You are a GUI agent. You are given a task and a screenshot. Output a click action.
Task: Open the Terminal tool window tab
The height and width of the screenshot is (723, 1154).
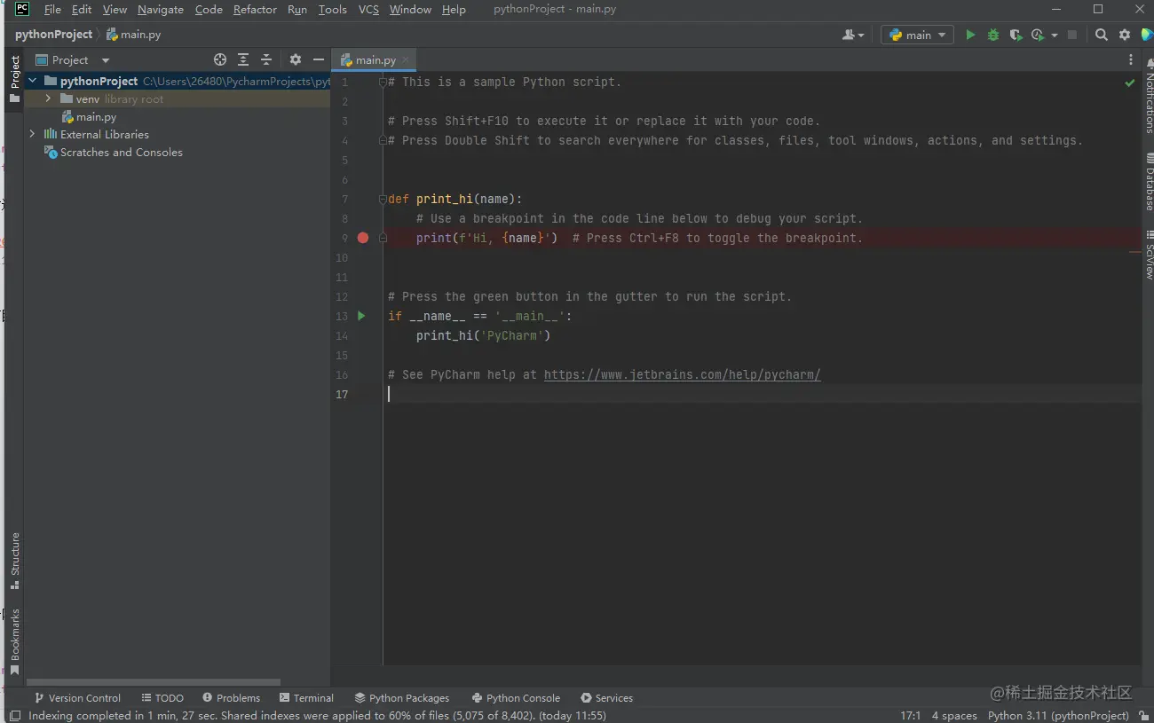tap(306, 698)
